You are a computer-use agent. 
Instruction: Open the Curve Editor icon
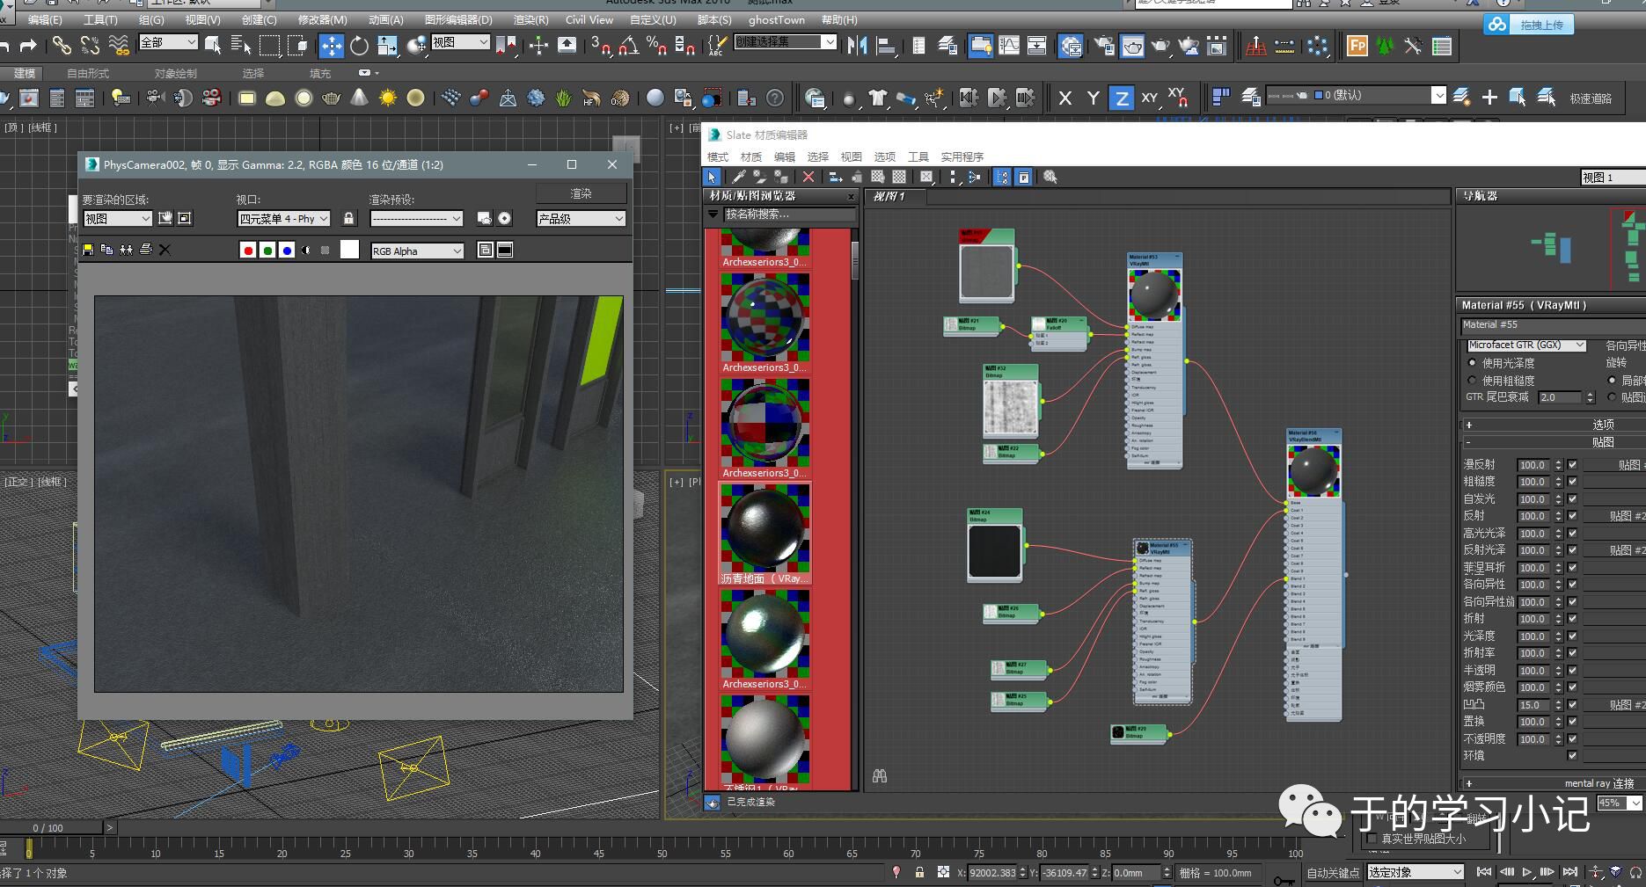pyautogui.click(x=1009, y=45)
